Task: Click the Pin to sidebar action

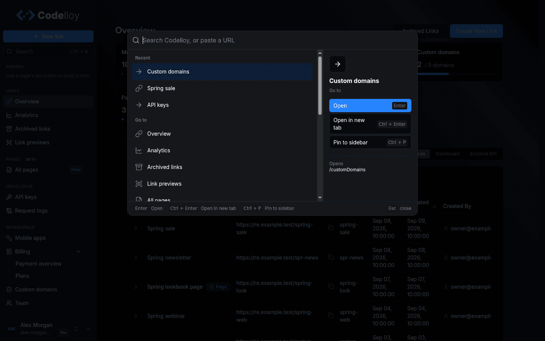Action: click(370, 142)
